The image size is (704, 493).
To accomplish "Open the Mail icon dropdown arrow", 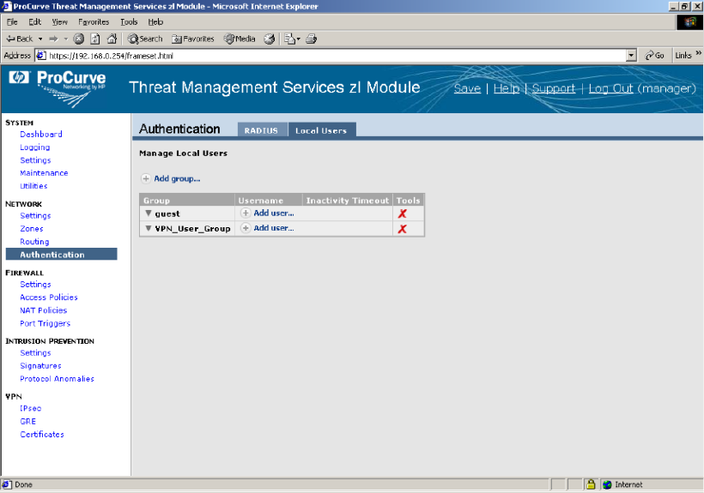I will point(298,39).
